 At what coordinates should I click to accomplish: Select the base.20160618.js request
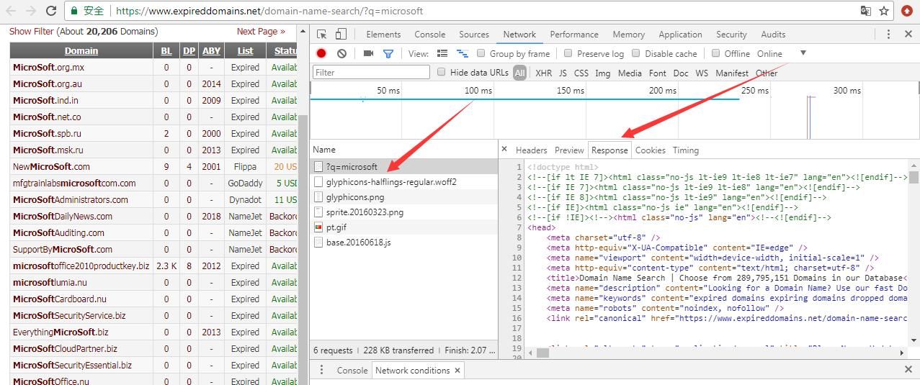click(404, 243)
